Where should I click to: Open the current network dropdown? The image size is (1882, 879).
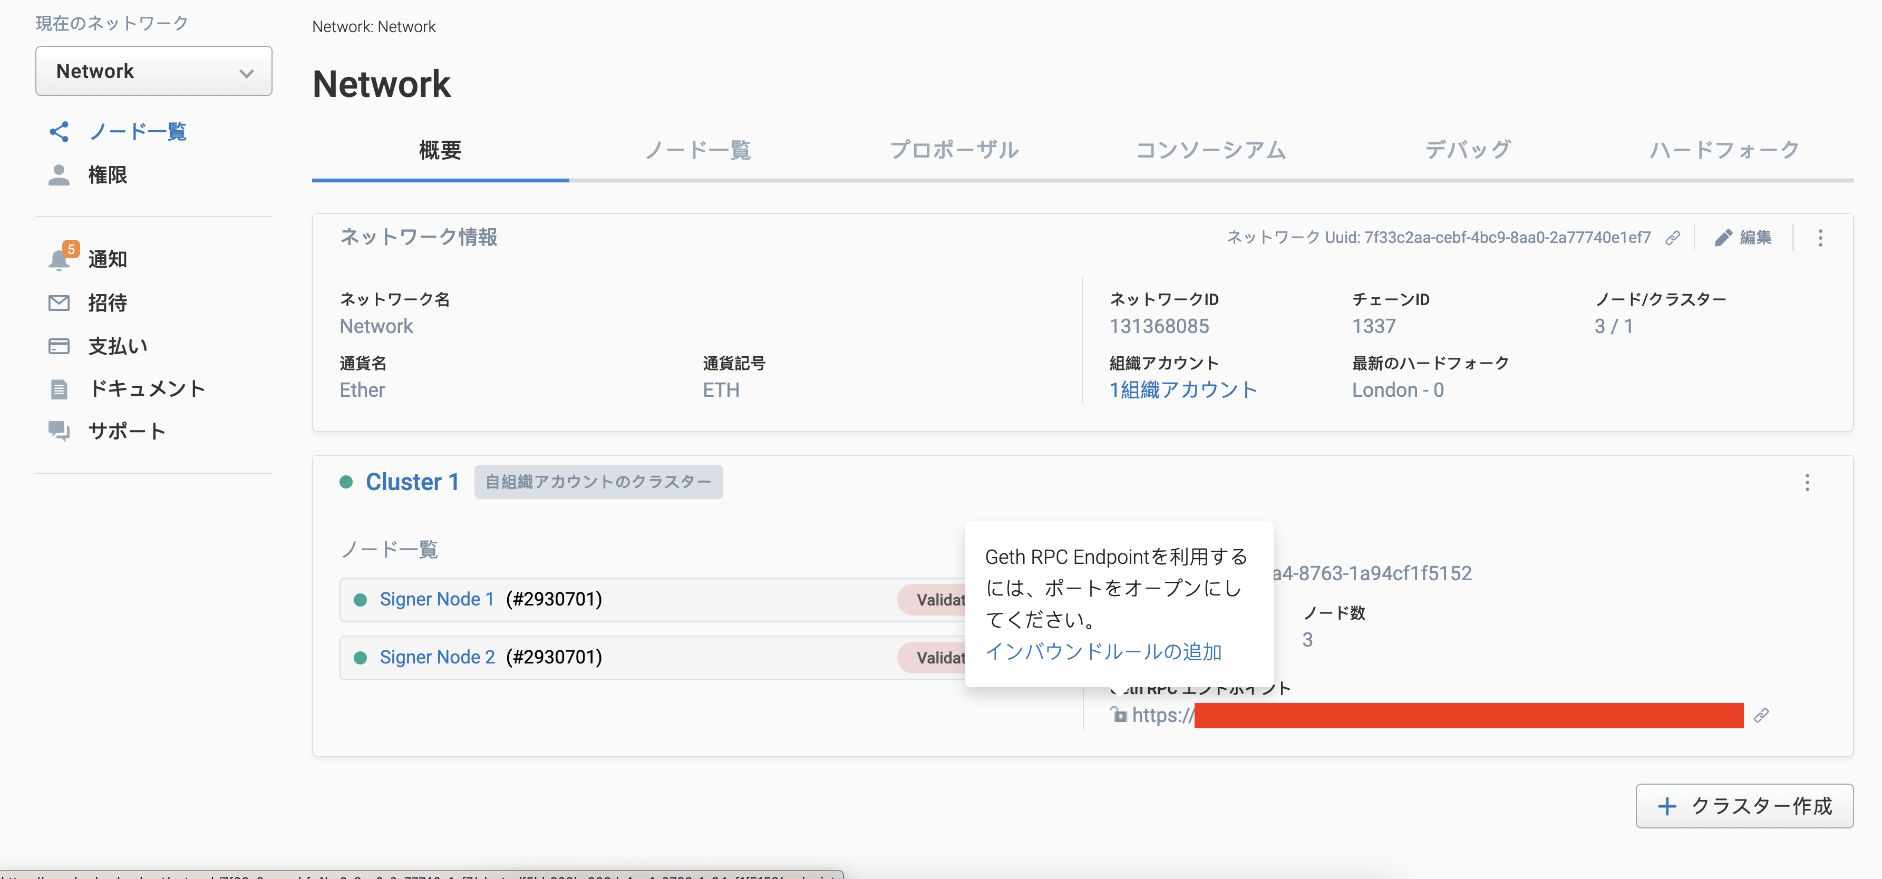tap(153, 71)
